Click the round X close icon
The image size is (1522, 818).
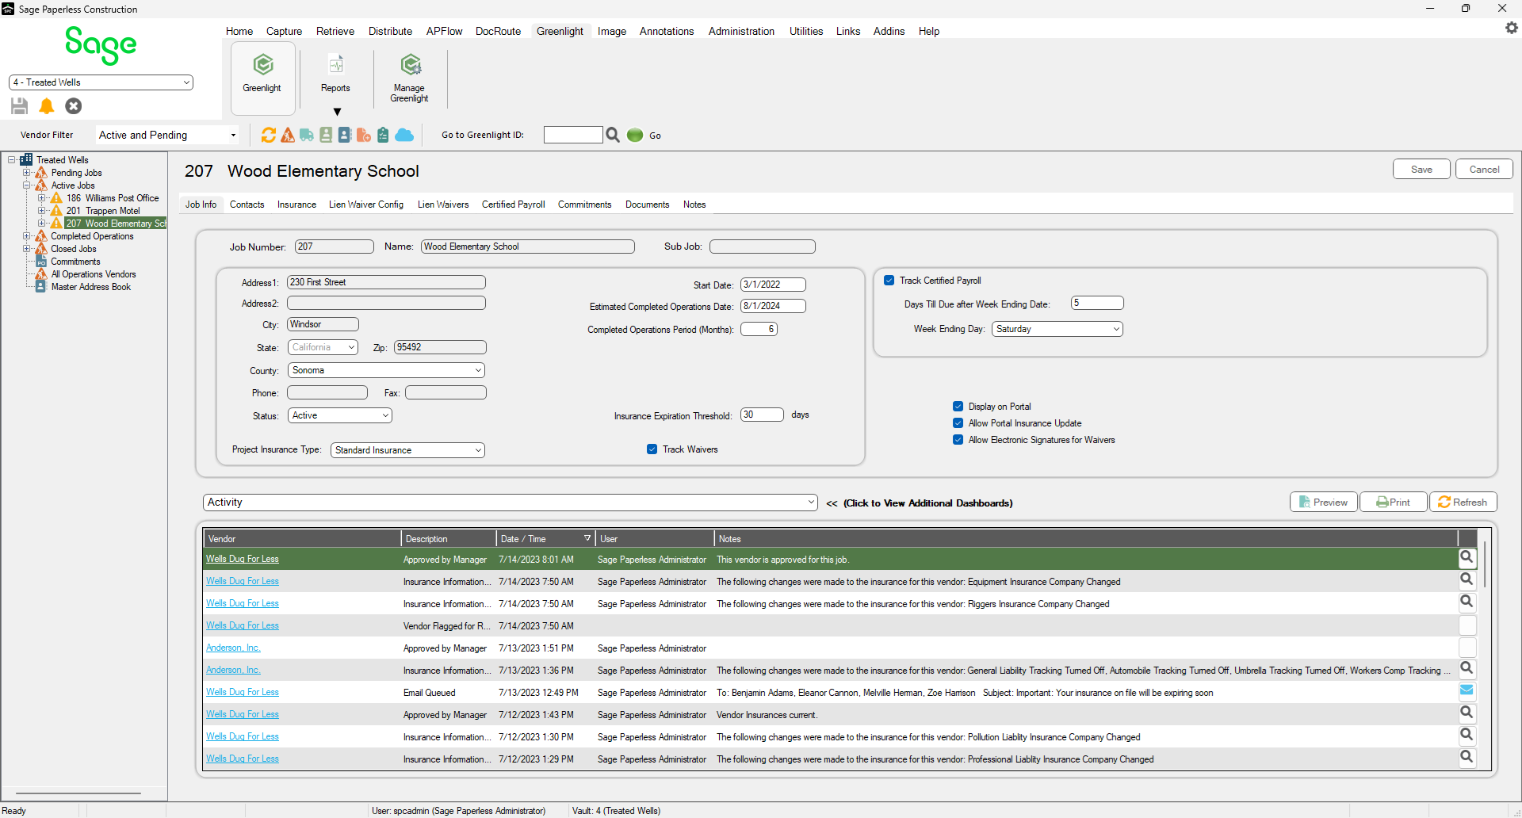click(74, 105)
